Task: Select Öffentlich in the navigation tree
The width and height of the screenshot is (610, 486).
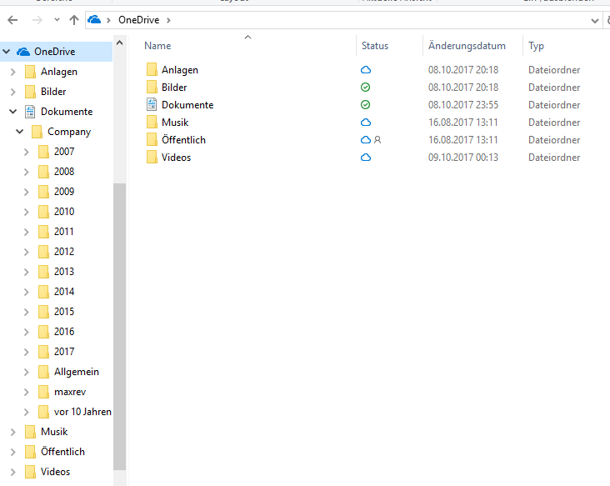Action: pos(62,452)
